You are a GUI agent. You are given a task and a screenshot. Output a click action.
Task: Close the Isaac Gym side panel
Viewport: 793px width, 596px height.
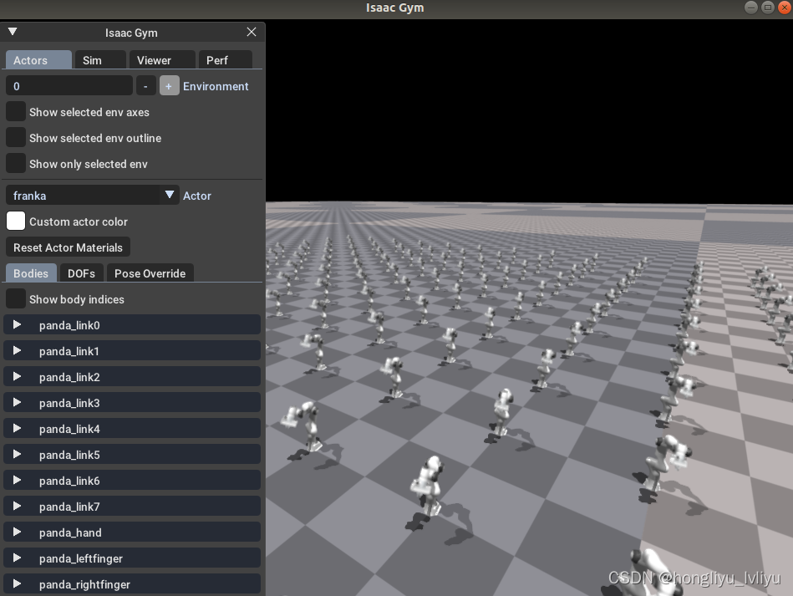pos(252,32)
